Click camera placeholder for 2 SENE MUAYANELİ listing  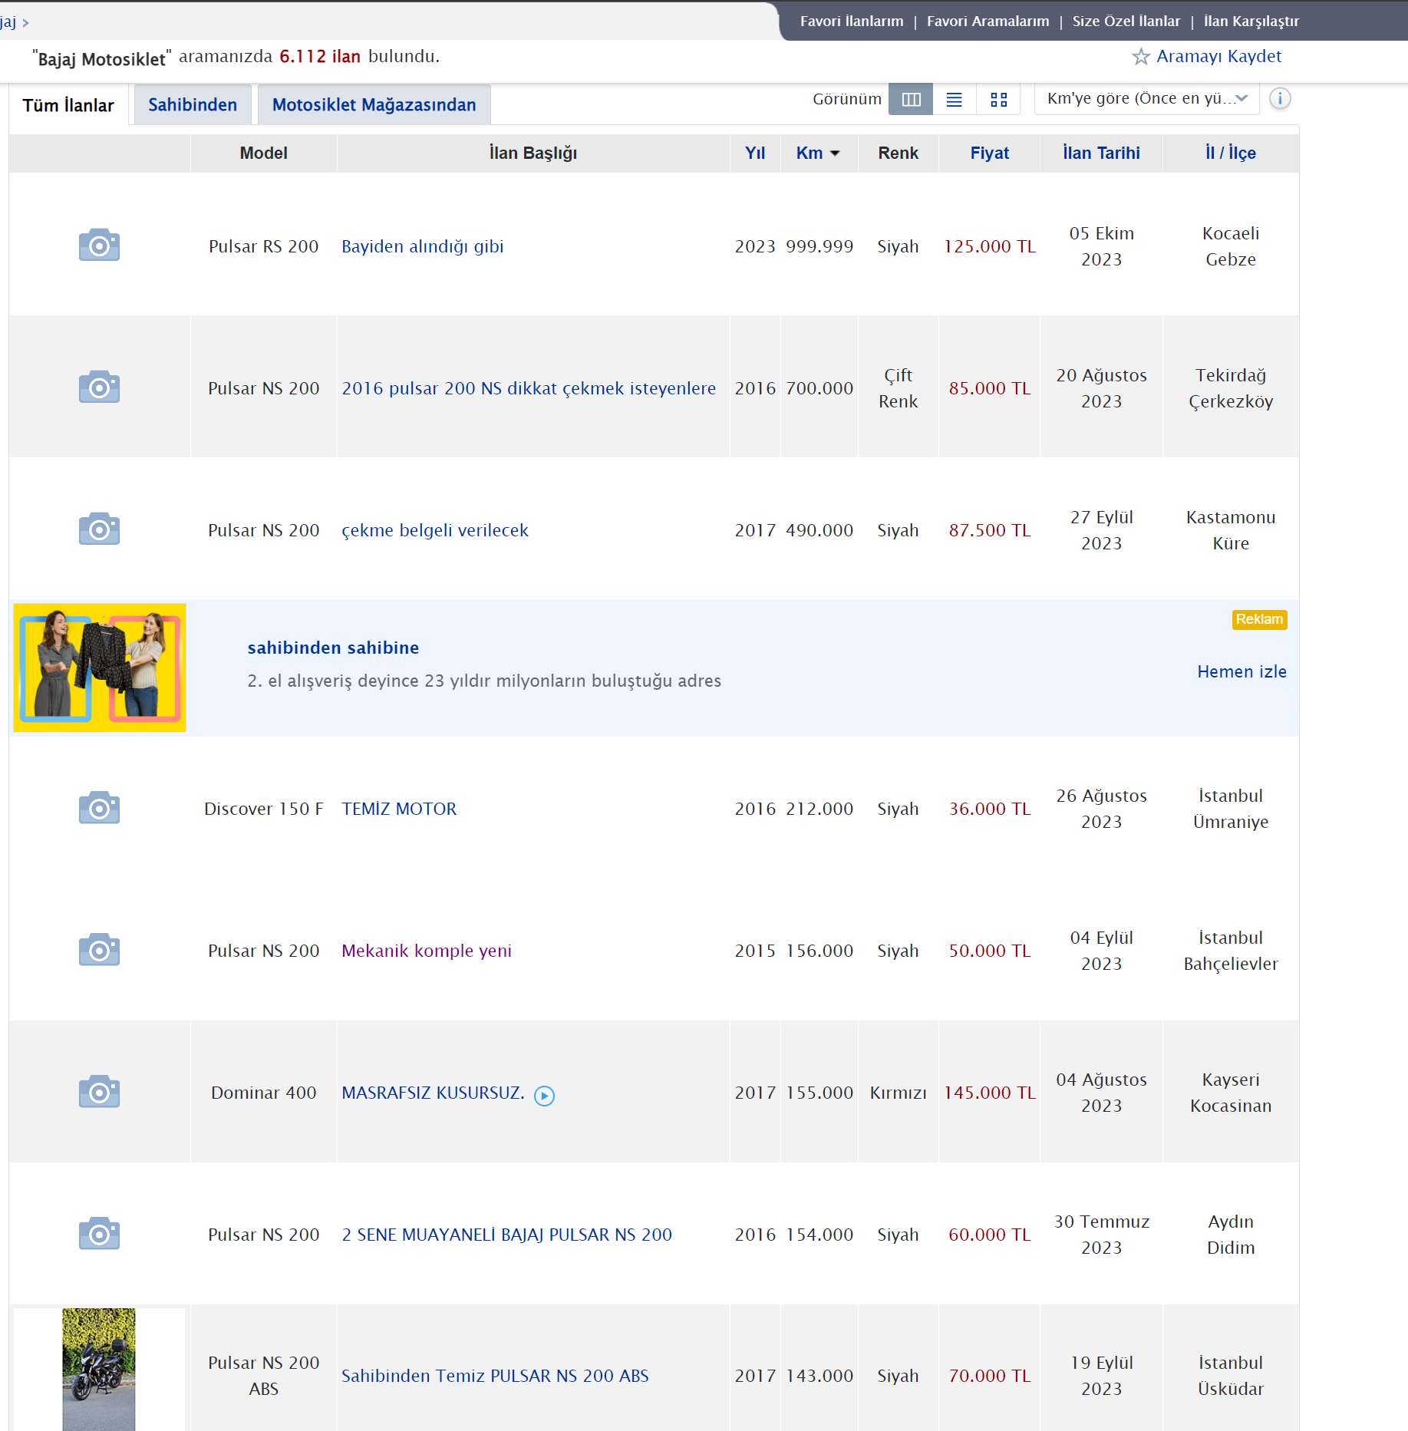pyautogui.click(x=99, y=1233)
